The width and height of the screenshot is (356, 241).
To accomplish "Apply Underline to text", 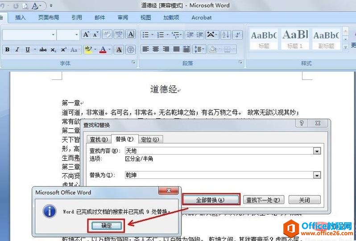I will click(28, 49).
